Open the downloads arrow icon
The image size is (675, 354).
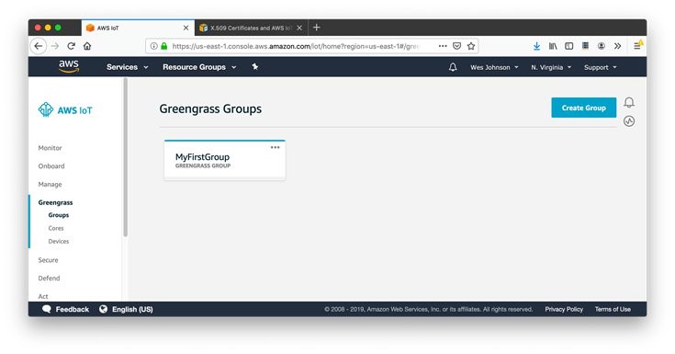coord(536,46)
